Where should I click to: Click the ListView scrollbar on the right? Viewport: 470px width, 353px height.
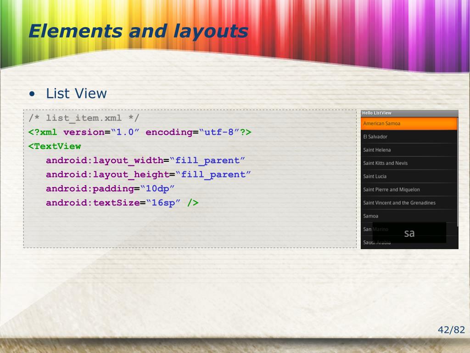458,172
